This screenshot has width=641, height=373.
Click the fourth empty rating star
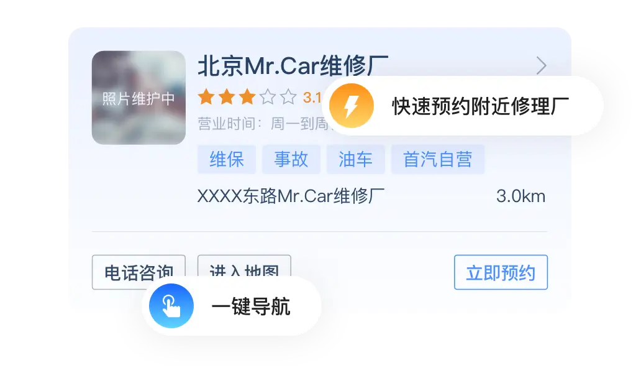point(268,98)
